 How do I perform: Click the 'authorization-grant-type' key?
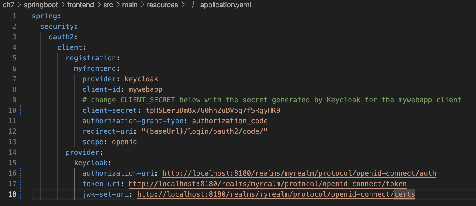coord(133,121)
